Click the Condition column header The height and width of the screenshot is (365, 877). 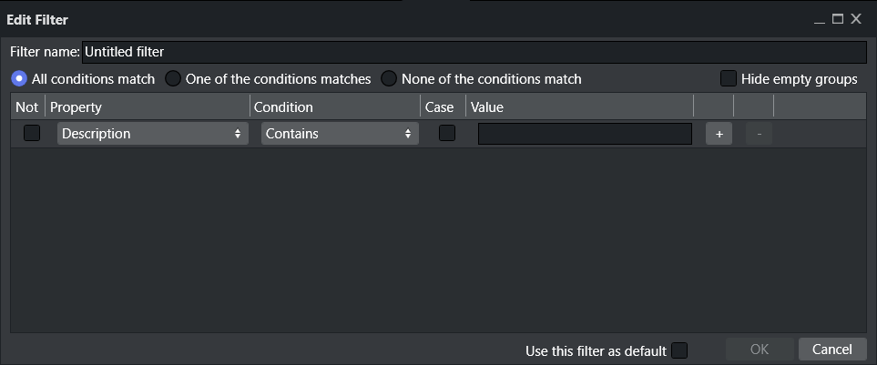pyautogui.click(x=335, y=107)
